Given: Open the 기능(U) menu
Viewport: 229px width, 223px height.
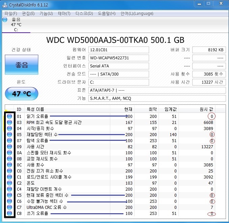Looking at the screenshot, I should pyautogui.click(x=46, y=13).
